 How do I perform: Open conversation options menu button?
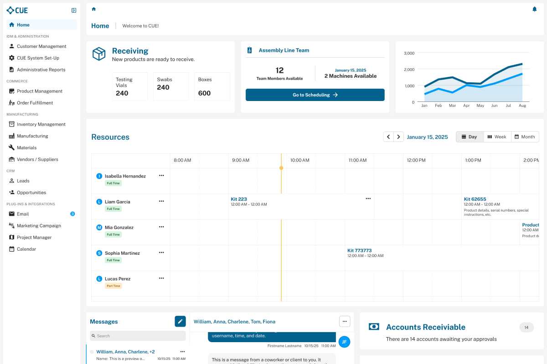[x=345, y=321]
